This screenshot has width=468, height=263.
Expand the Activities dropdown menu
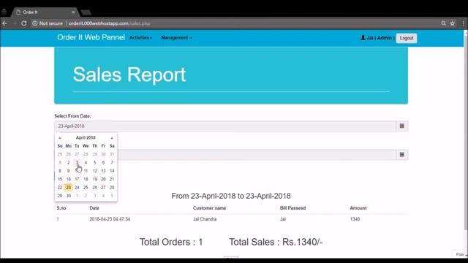(x=140, y=37)
